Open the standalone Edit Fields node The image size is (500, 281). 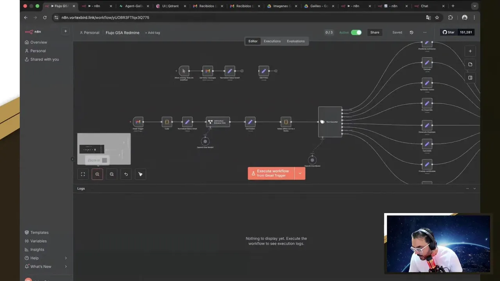tap(264, 71)
